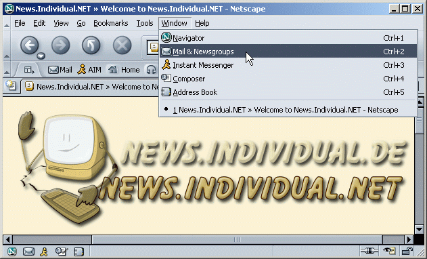This screenshot has width=427, height=259.
Task: Switch to window 1 News.Individual.NET entry
Action: click(288, 110)
